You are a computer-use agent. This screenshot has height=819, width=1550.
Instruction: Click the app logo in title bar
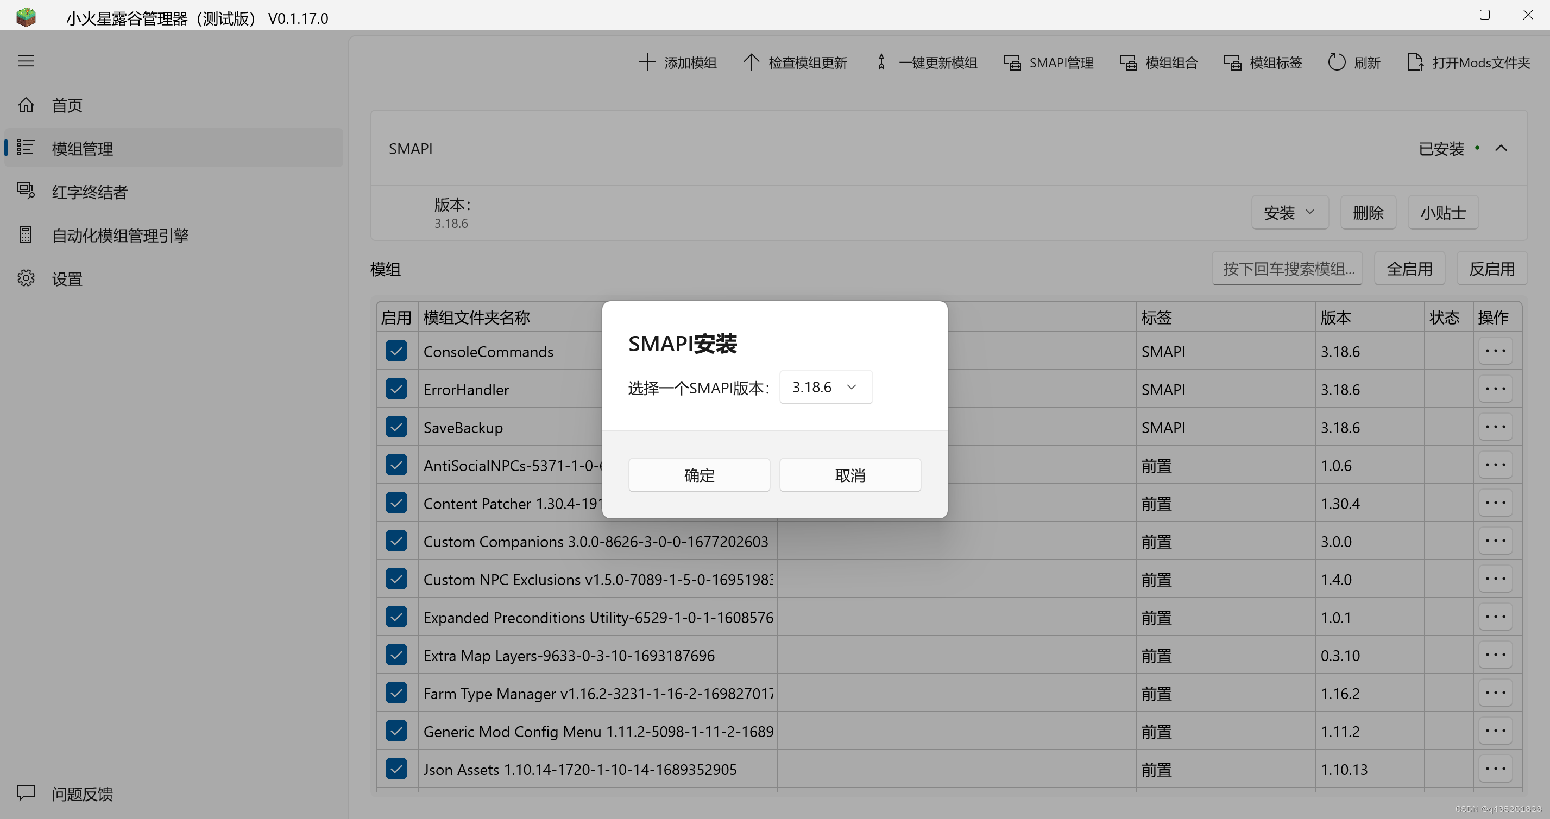[26, 17]
